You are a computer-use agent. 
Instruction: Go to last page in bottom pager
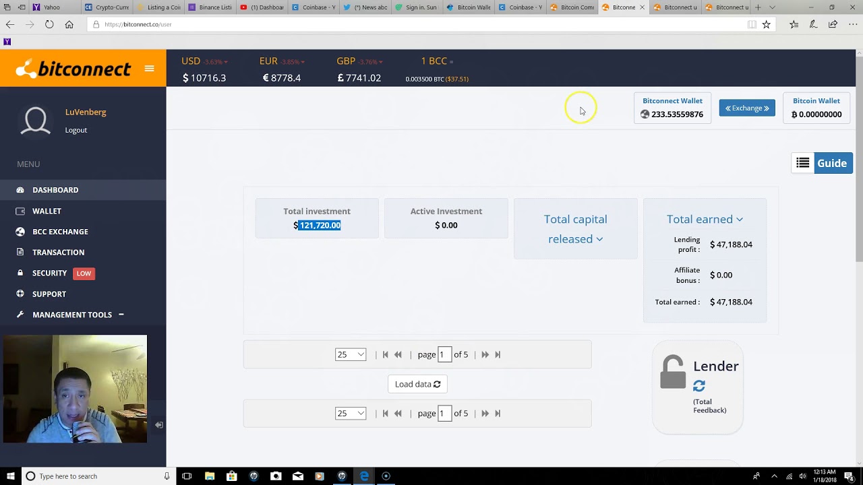(498, 413)
